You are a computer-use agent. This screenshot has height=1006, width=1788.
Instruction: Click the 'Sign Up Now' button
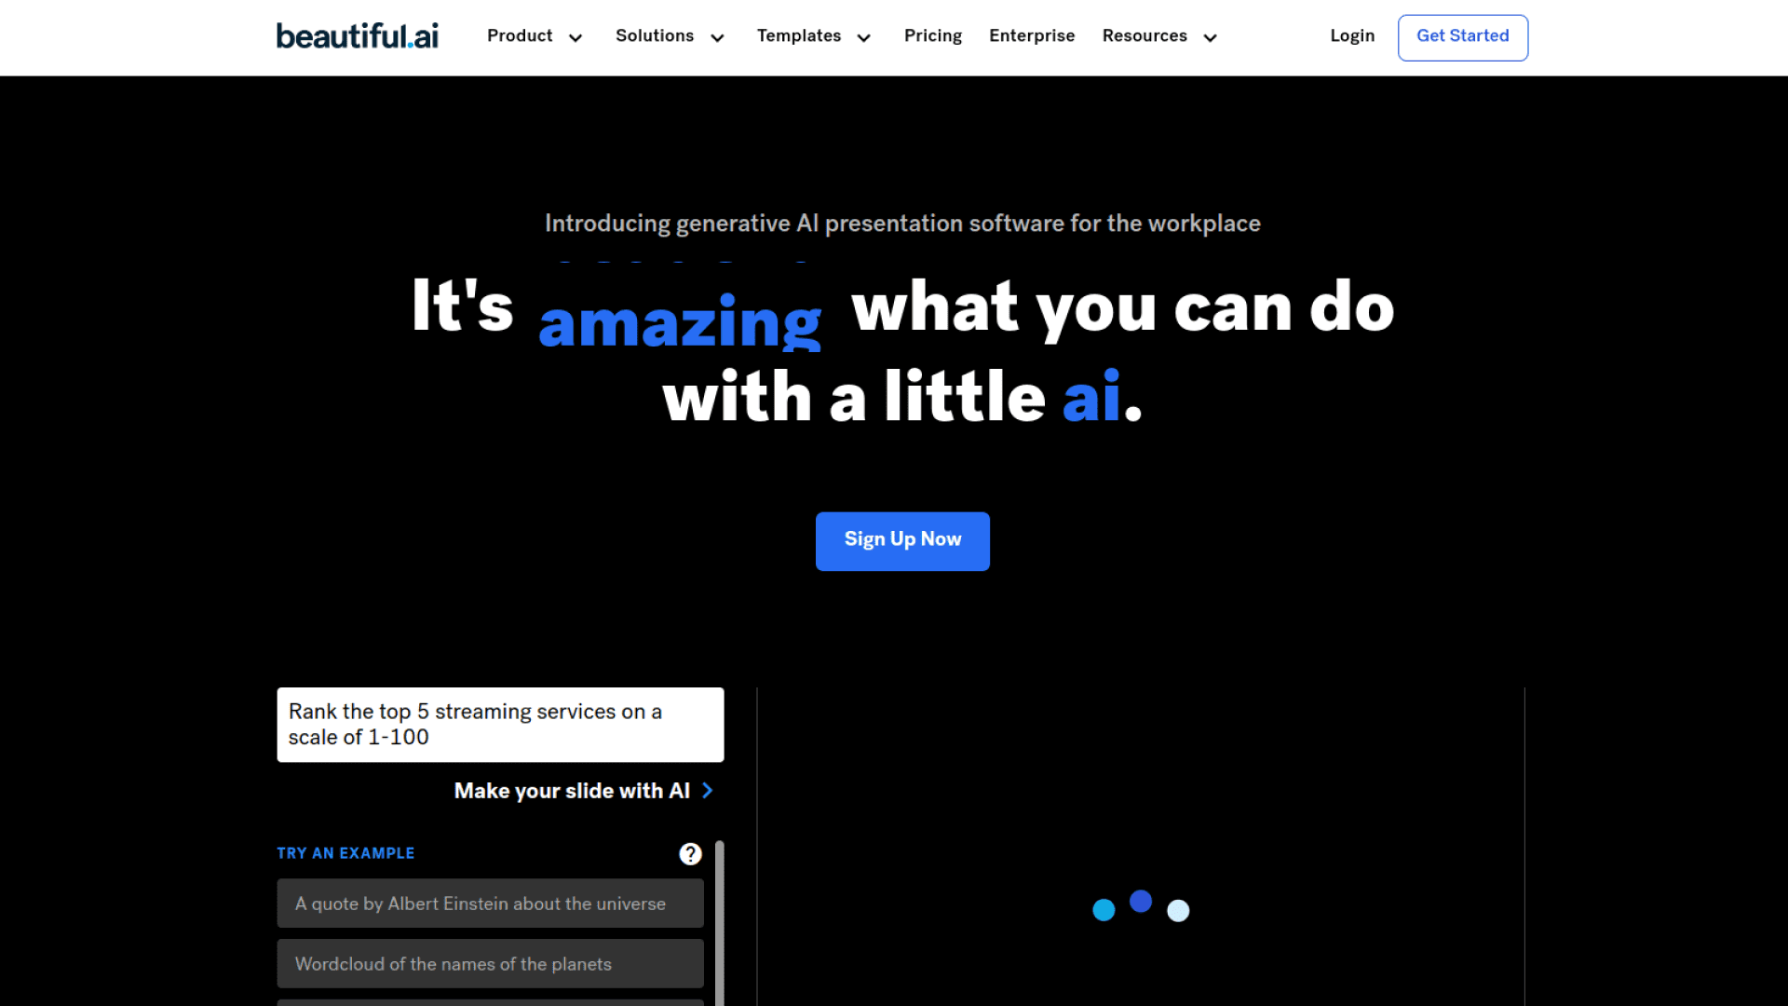(902, 540)
